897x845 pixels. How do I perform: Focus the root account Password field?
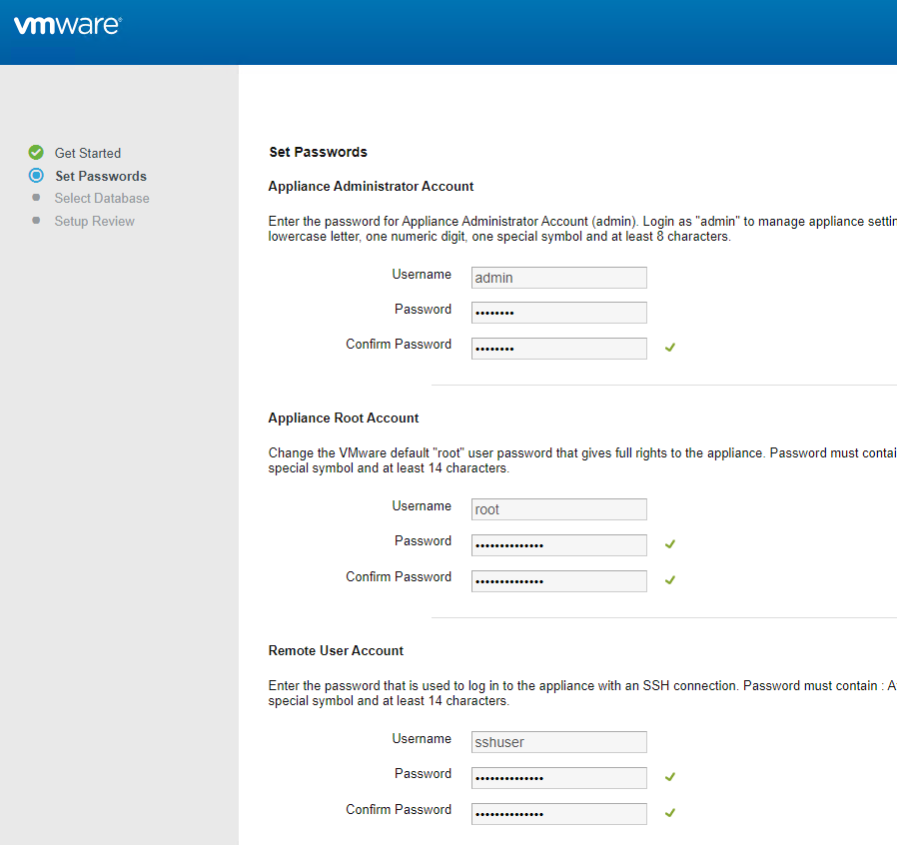click(559, 545)
